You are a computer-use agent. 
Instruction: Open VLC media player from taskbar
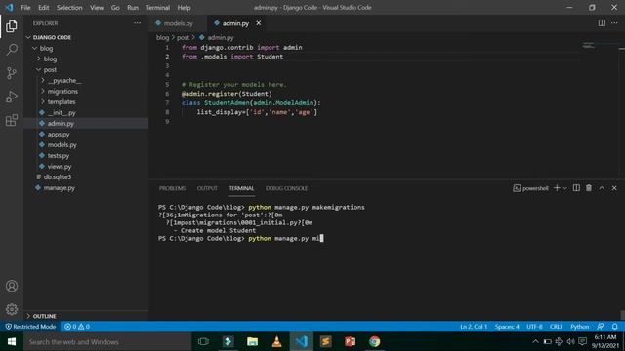click(276, 341)
